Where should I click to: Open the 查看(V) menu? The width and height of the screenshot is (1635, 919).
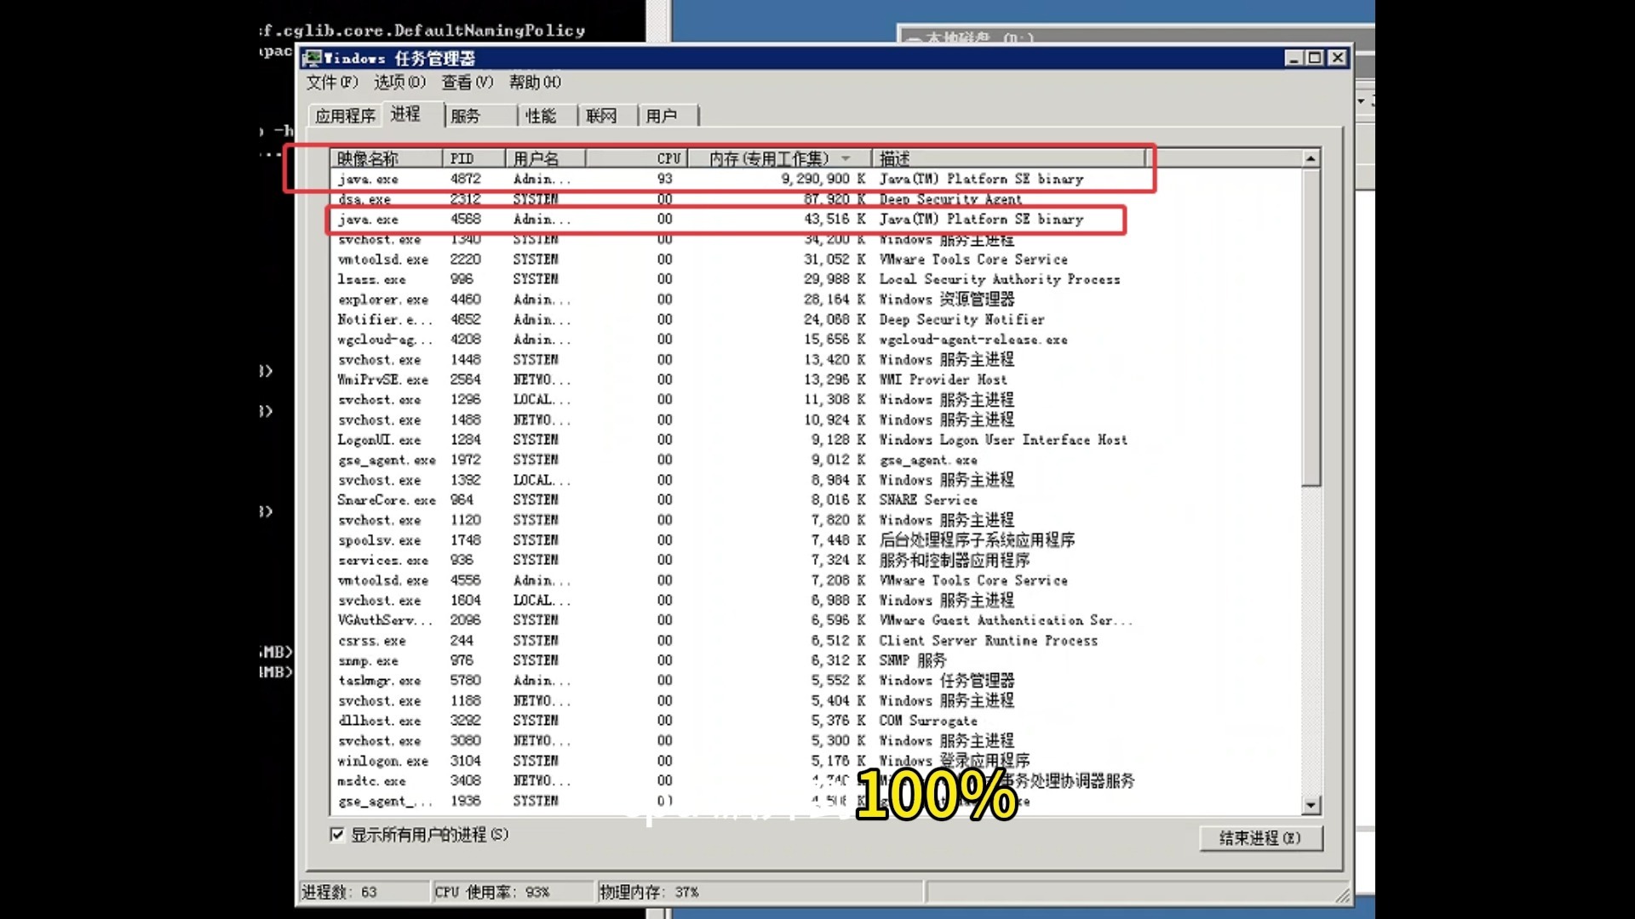(467, 83)
